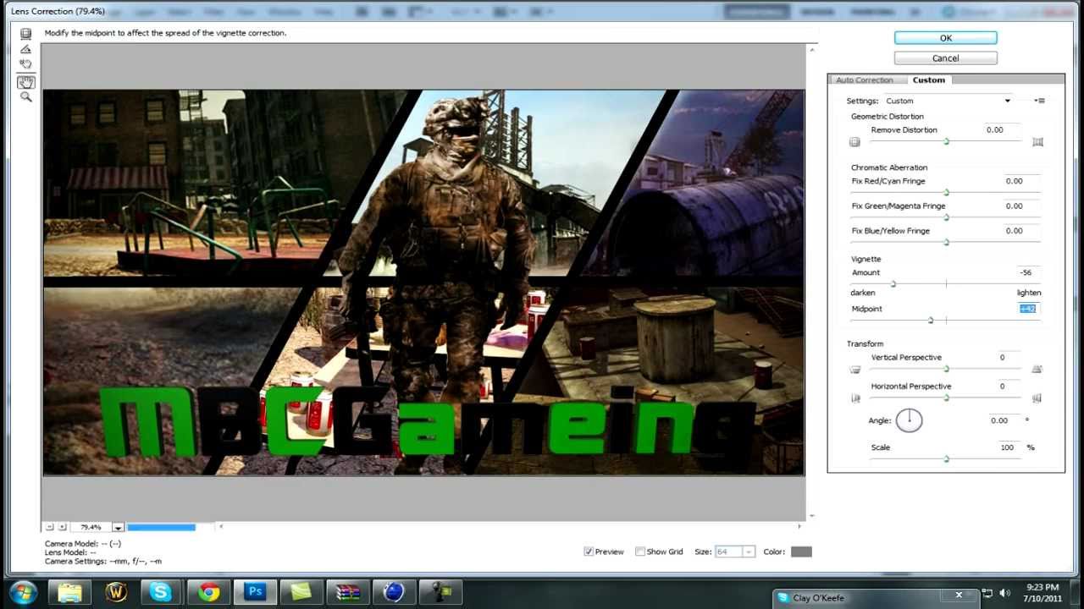Click the Remove Distortion slider handle
Viewport: 1084px width, 609px height.
click(x=946, y=141)
